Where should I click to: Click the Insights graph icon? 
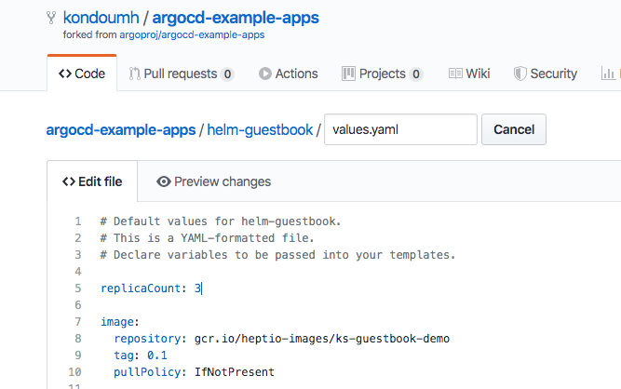point(608,74)
